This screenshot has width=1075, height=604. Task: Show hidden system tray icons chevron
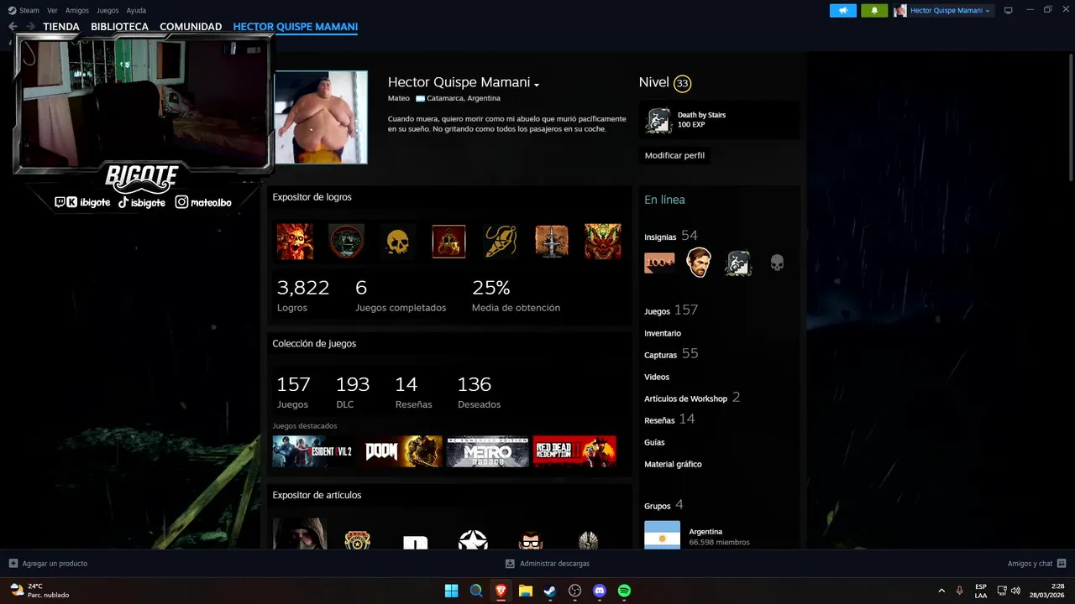[x=941, y=591]
